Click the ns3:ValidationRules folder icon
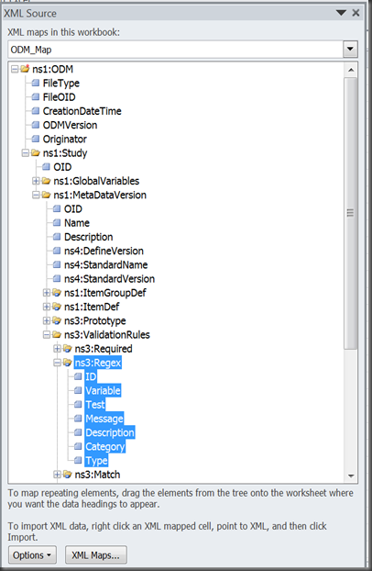 pos(57,334)
